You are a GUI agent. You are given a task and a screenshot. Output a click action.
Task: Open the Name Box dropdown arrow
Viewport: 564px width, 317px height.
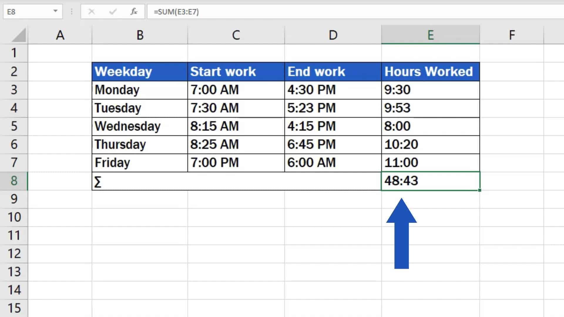(x=55, y=12)
